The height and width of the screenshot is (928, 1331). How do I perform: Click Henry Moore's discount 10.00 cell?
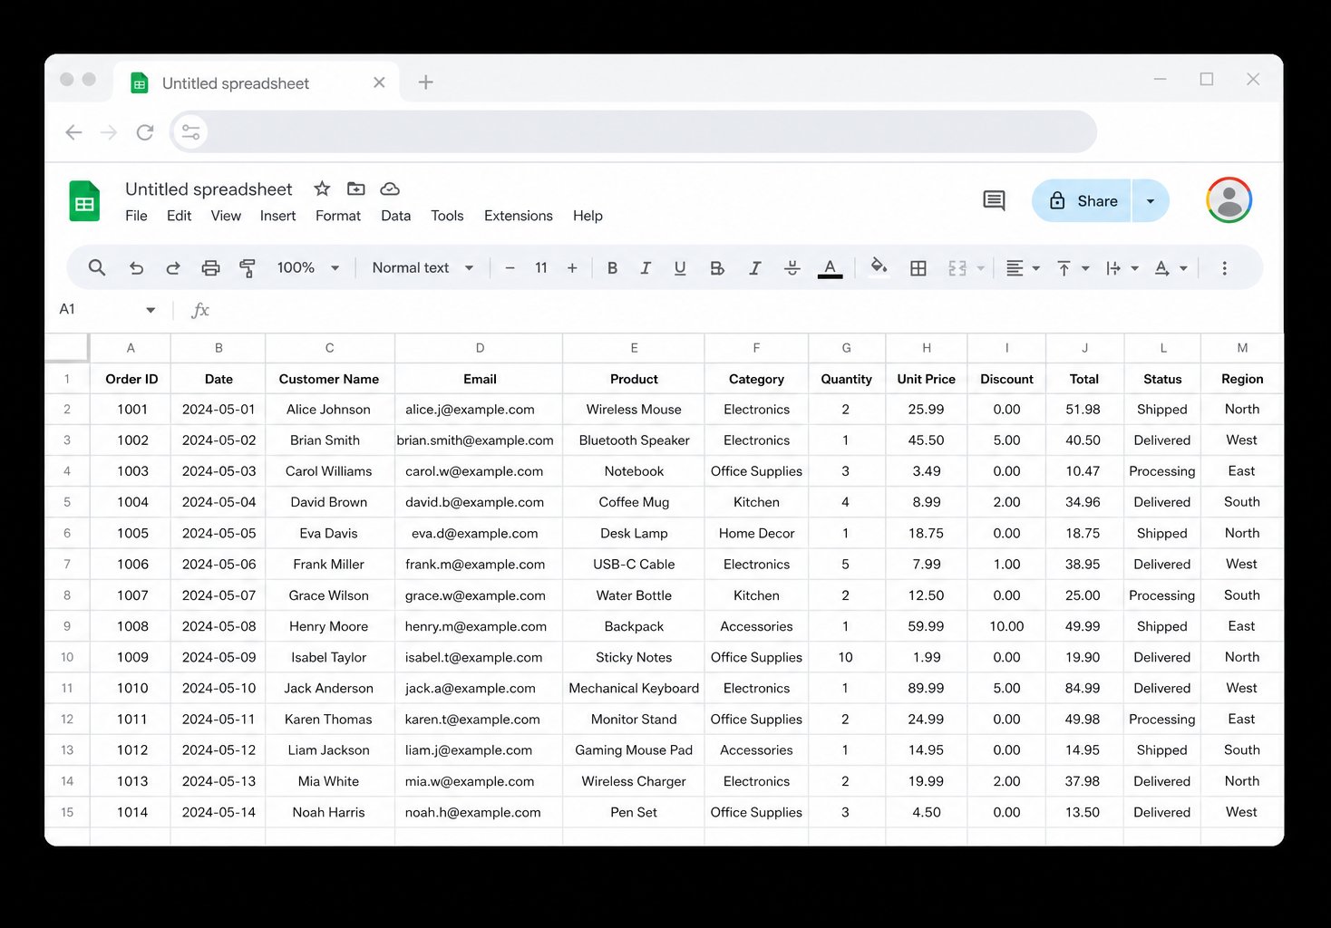click(x=1006, y=626)
